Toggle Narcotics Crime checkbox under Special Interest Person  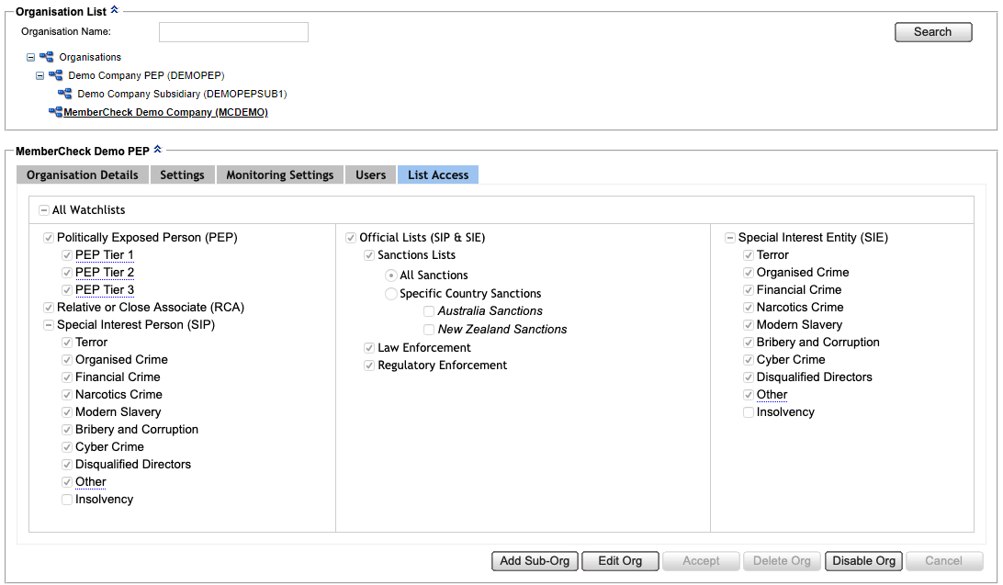pyautogui.click(x=66, y=395)
